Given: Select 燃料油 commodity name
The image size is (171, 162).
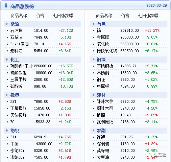Looking at the screenshot, I should [16, 51].
